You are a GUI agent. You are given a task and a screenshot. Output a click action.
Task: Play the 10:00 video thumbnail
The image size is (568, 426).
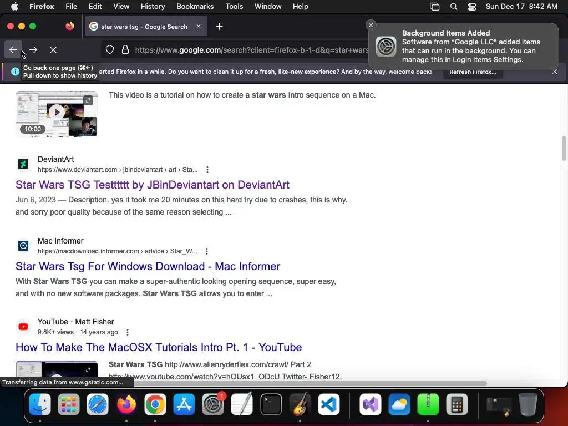pyautogui.click(x=57, y=114)
